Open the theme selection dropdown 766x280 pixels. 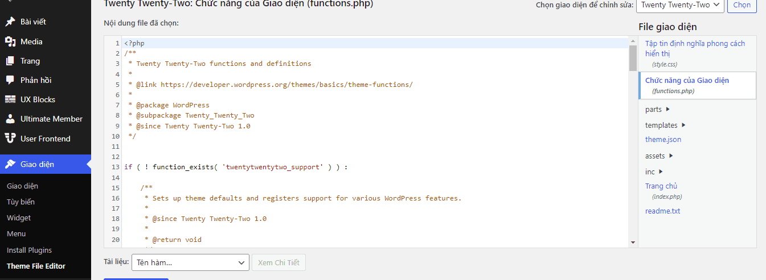(679, 5)
